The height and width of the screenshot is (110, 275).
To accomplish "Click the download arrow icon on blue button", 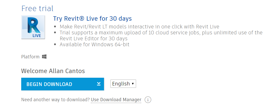I will click(99, 84).
